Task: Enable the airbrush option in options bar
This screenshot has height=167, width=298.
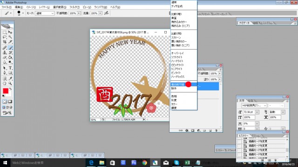Action: pyautogui.click(x=107, y=13)
